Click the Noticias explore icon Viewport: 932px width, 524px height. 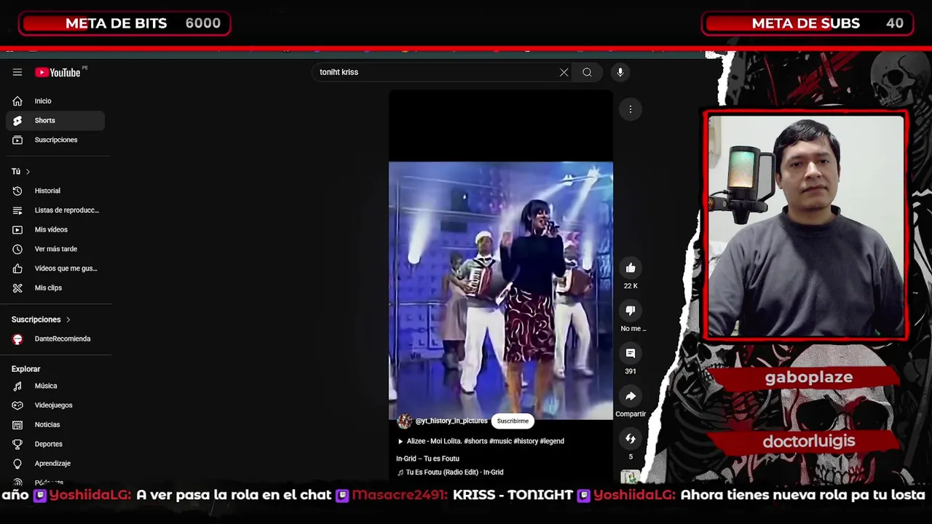coord(17,424)
